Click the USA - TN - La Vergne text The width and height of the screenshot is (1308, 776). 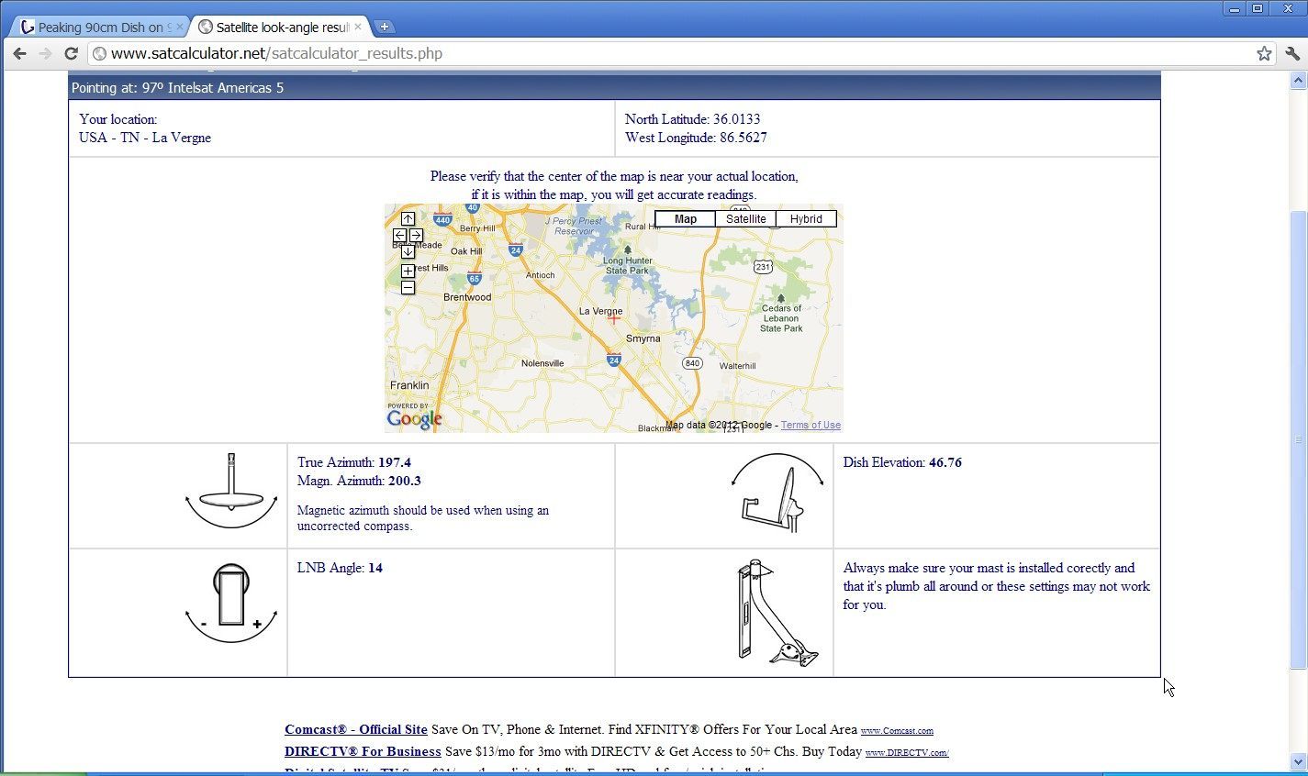145,138
